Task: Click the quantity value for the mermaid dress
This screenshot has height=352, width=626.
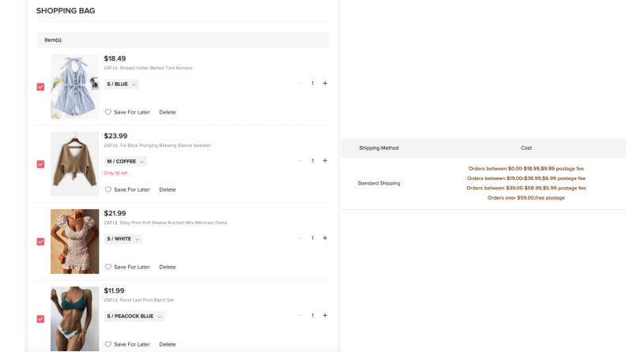Action: 312,238
